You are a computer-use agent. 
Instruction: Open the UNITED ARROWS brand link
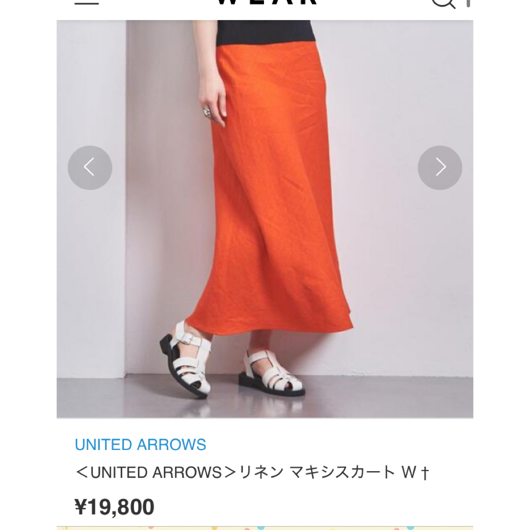(140, 445)
